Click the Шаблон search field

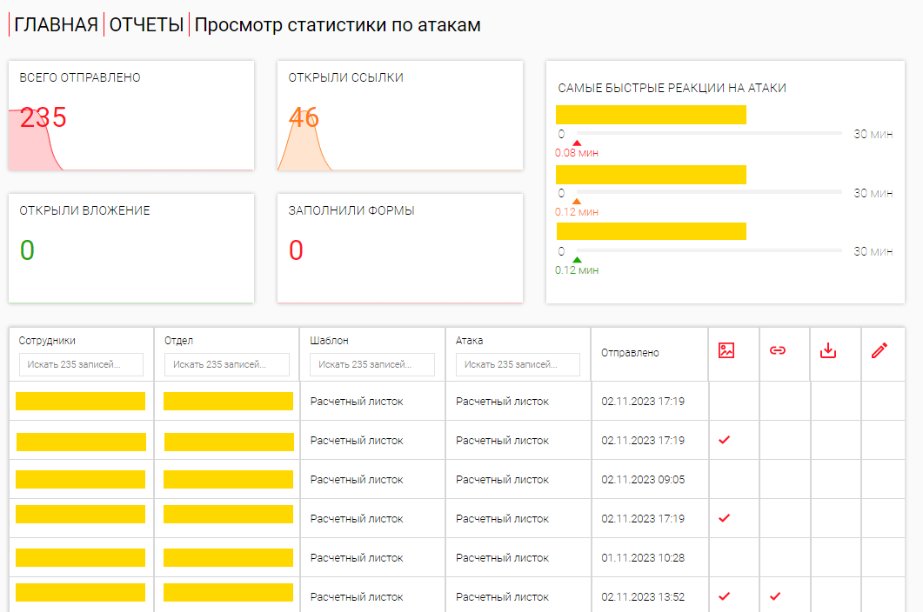tap(372, 364)
